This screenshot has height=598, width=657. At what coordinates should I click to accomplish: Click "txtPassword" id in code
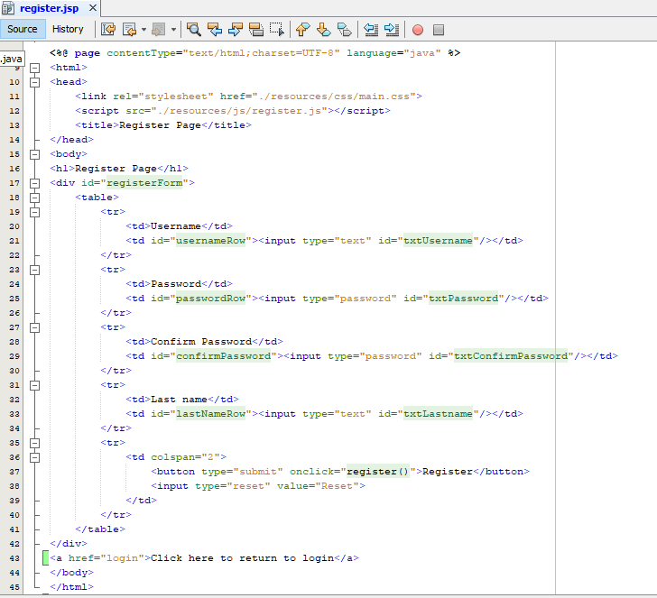tap(464, 299)
